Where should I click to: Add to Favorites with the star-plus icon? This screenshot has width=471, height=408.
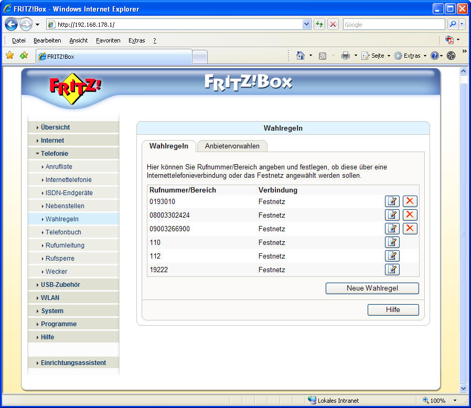(24, 55)
